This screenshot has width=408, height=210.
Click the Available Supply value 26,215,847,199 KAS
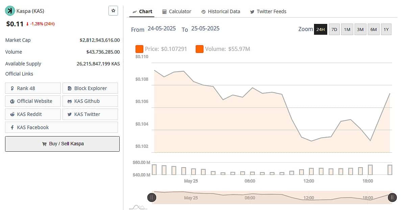coord(98,64)
